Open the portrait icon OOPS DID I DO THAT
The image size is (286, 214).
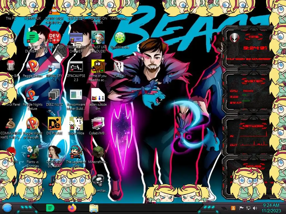pyautogui.click(x=54, y=152)
